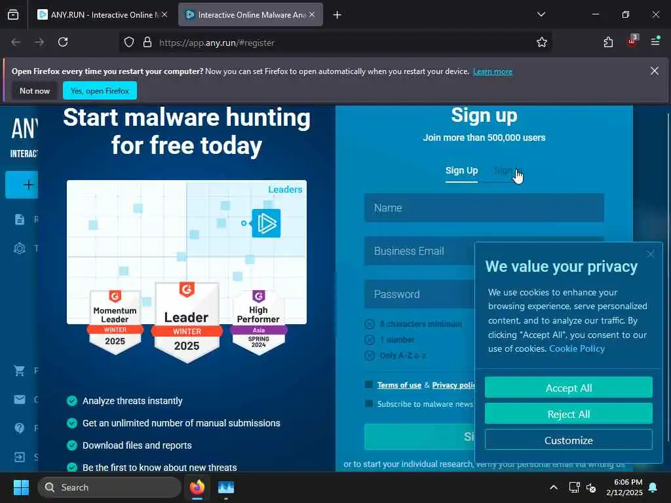The image size is (671, 503).
Task: Click the new task plus button in sidebar
Action: (x=22, y=185)
